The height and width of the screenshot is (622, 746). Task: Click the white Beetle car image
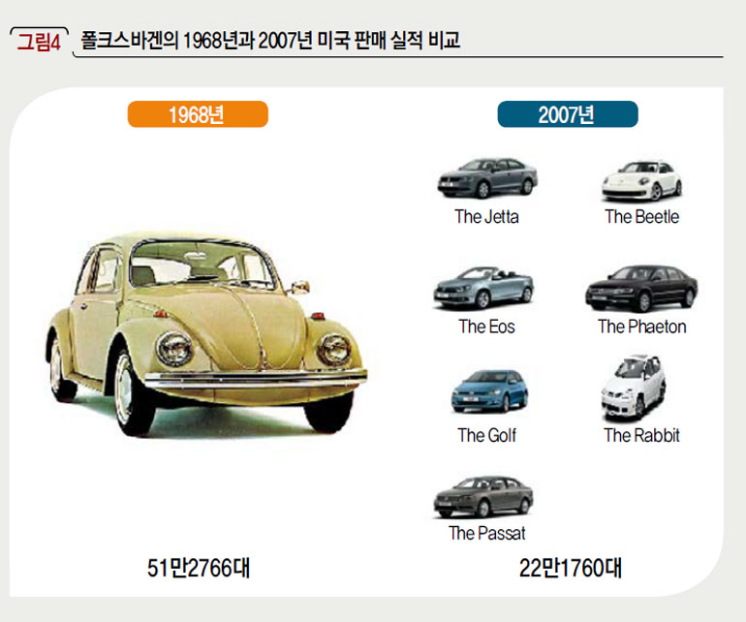641,181
